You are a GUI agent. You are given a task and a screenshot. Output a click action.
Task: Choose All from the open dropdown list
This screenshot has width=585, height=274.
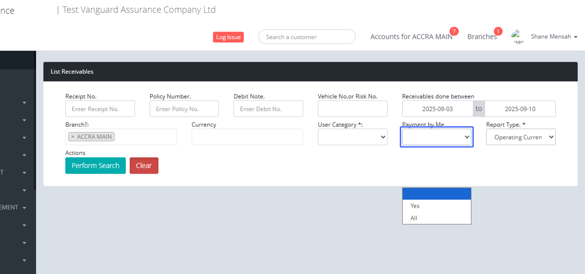436,218
